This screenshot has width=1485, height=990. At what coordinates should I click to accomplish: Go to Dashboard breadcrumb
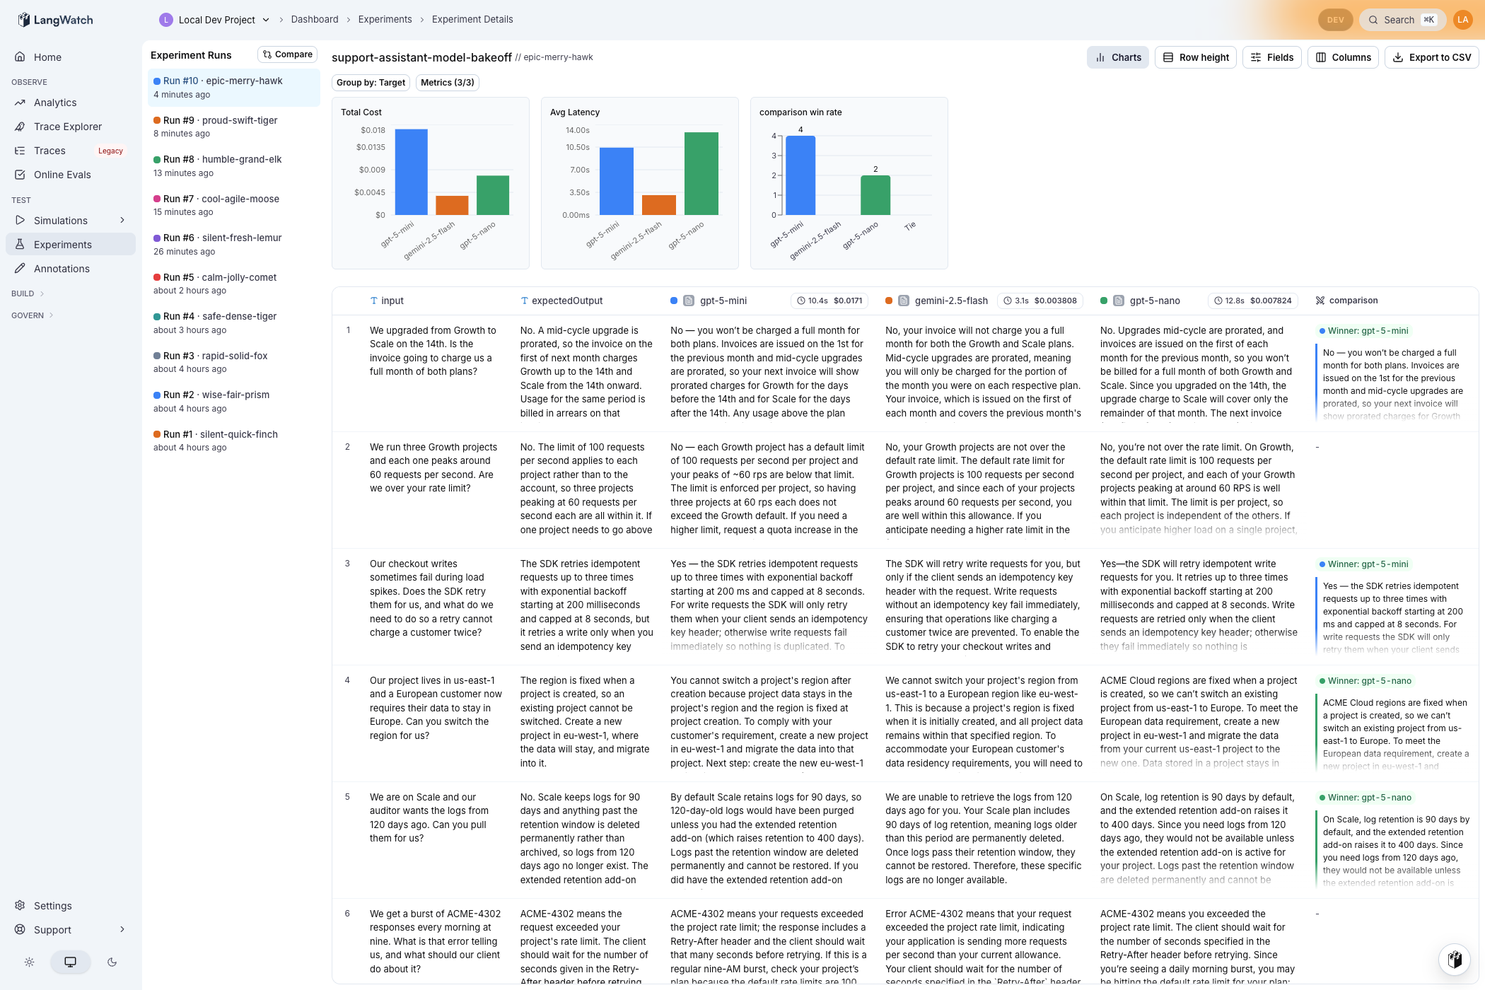click(315, 19)
